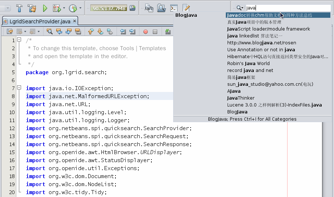Select result '真实Java项目中的版本管理'

point(278,22)
